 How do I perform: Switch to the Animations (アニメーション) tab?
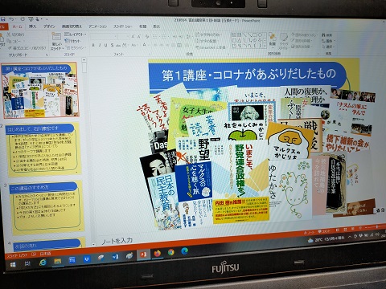point(98,26)
